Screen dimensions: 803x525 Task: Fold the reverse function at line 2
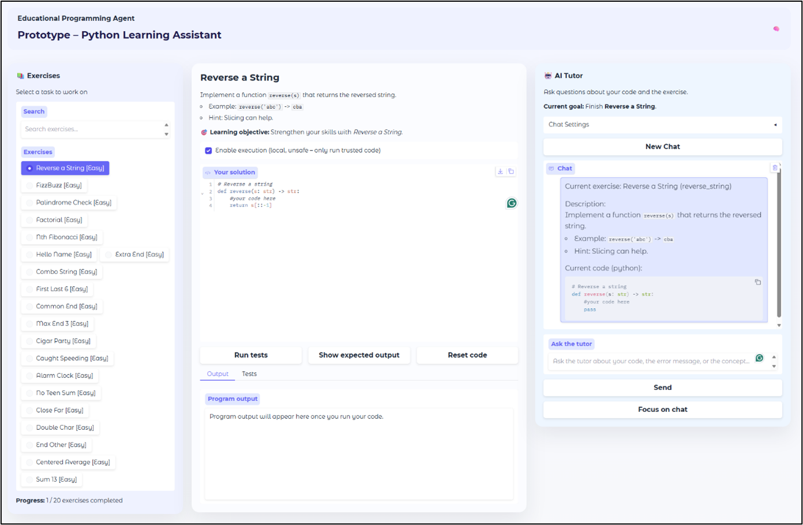pyautogui.click(x=202, y=193)
